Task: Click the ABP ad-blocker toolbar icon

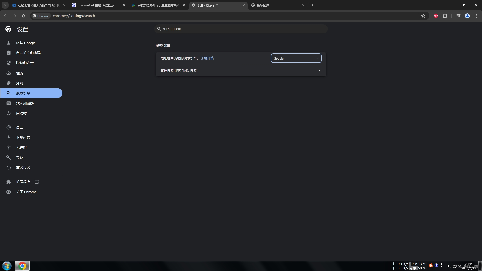Action: point(436,16)
